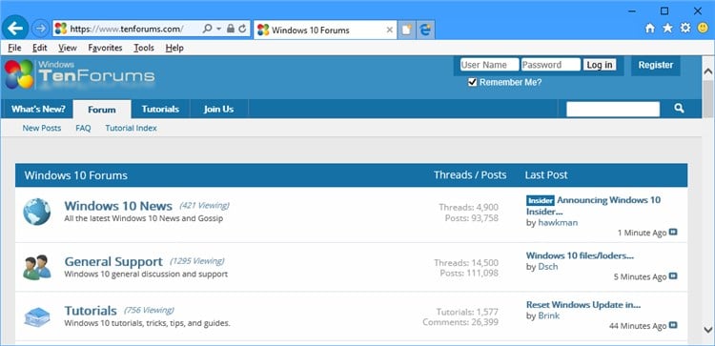Toggle the Remember Me checkbox
Viewport: 715px width, 346px height.
point(473,83)
